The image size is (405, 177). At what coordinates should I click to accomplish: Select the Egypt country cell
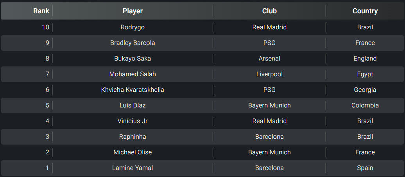(x=365, y=74)
